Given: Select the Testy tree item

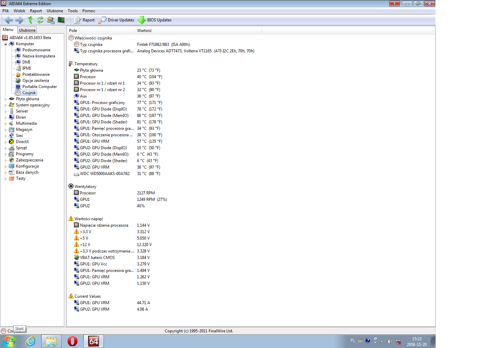Looking at the screenshot, I should coord(21,178).
